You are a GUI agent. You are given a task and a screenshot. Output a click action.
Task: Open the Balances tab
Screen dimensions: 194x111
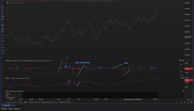[17, 109]
